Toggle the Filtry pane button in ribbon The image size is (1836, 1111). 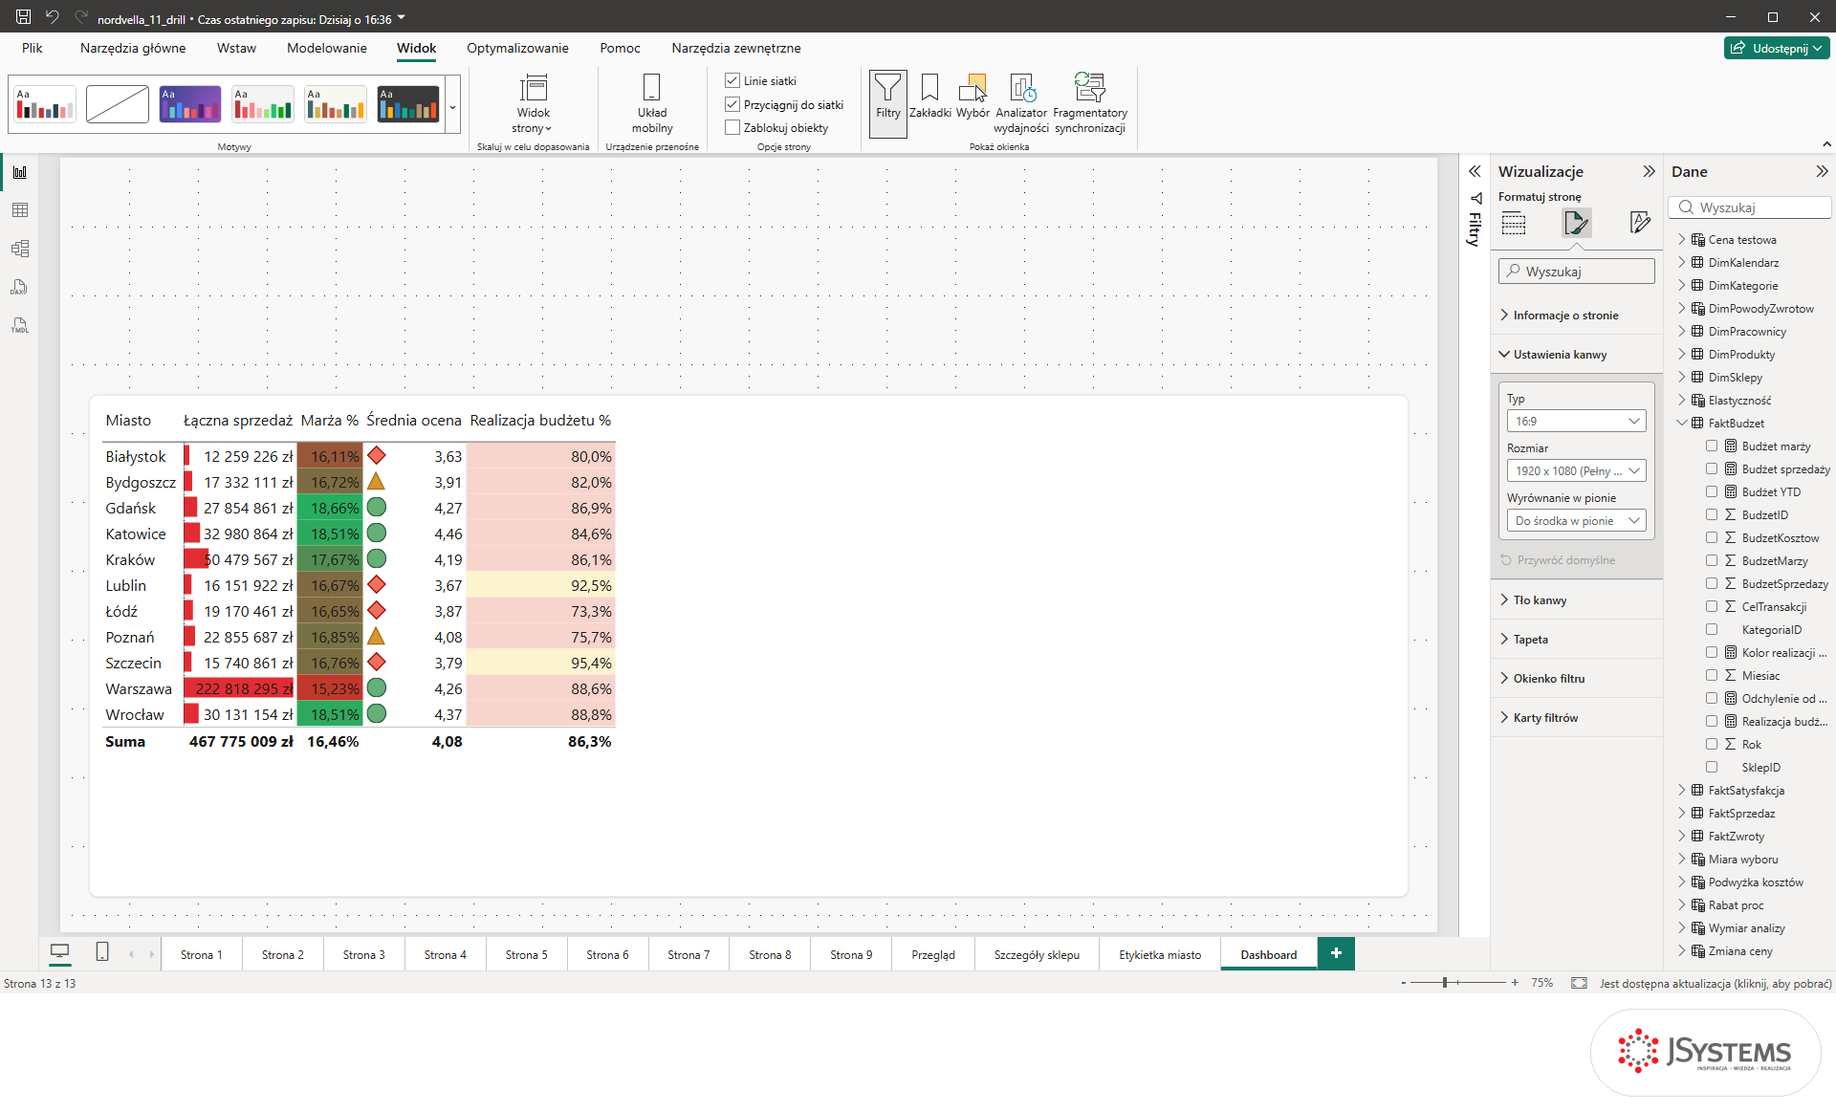pos(887,102)
